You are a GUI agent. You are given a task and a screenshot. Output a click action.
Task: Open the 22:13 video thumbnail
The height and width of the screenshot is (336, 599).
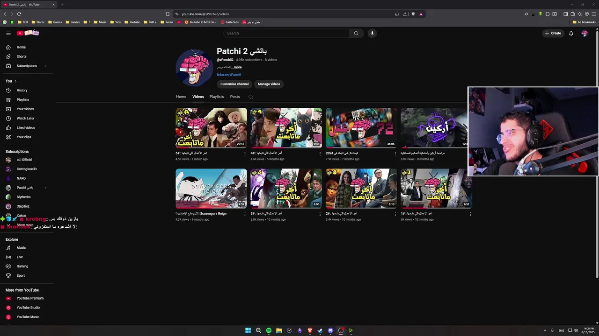click(211, 128)
